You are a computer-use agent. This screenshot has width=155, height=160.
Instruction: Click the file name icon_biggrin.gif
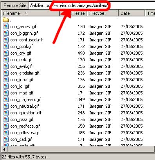(24, 33)
